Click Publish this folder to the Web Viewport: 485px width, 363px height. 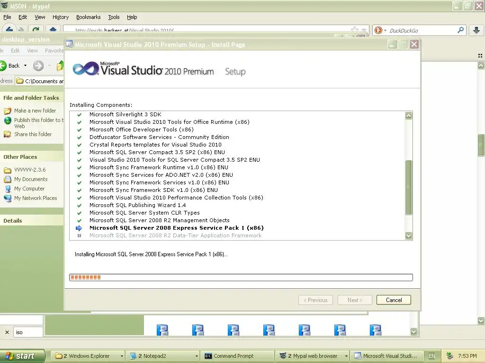tap(38, 123)
